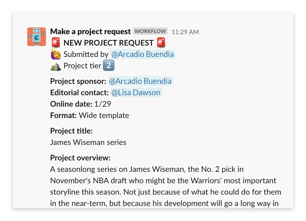This screenshot has width=306, height=221.
Task: Click the 'Project title:' label
Action: pos(71,131)
